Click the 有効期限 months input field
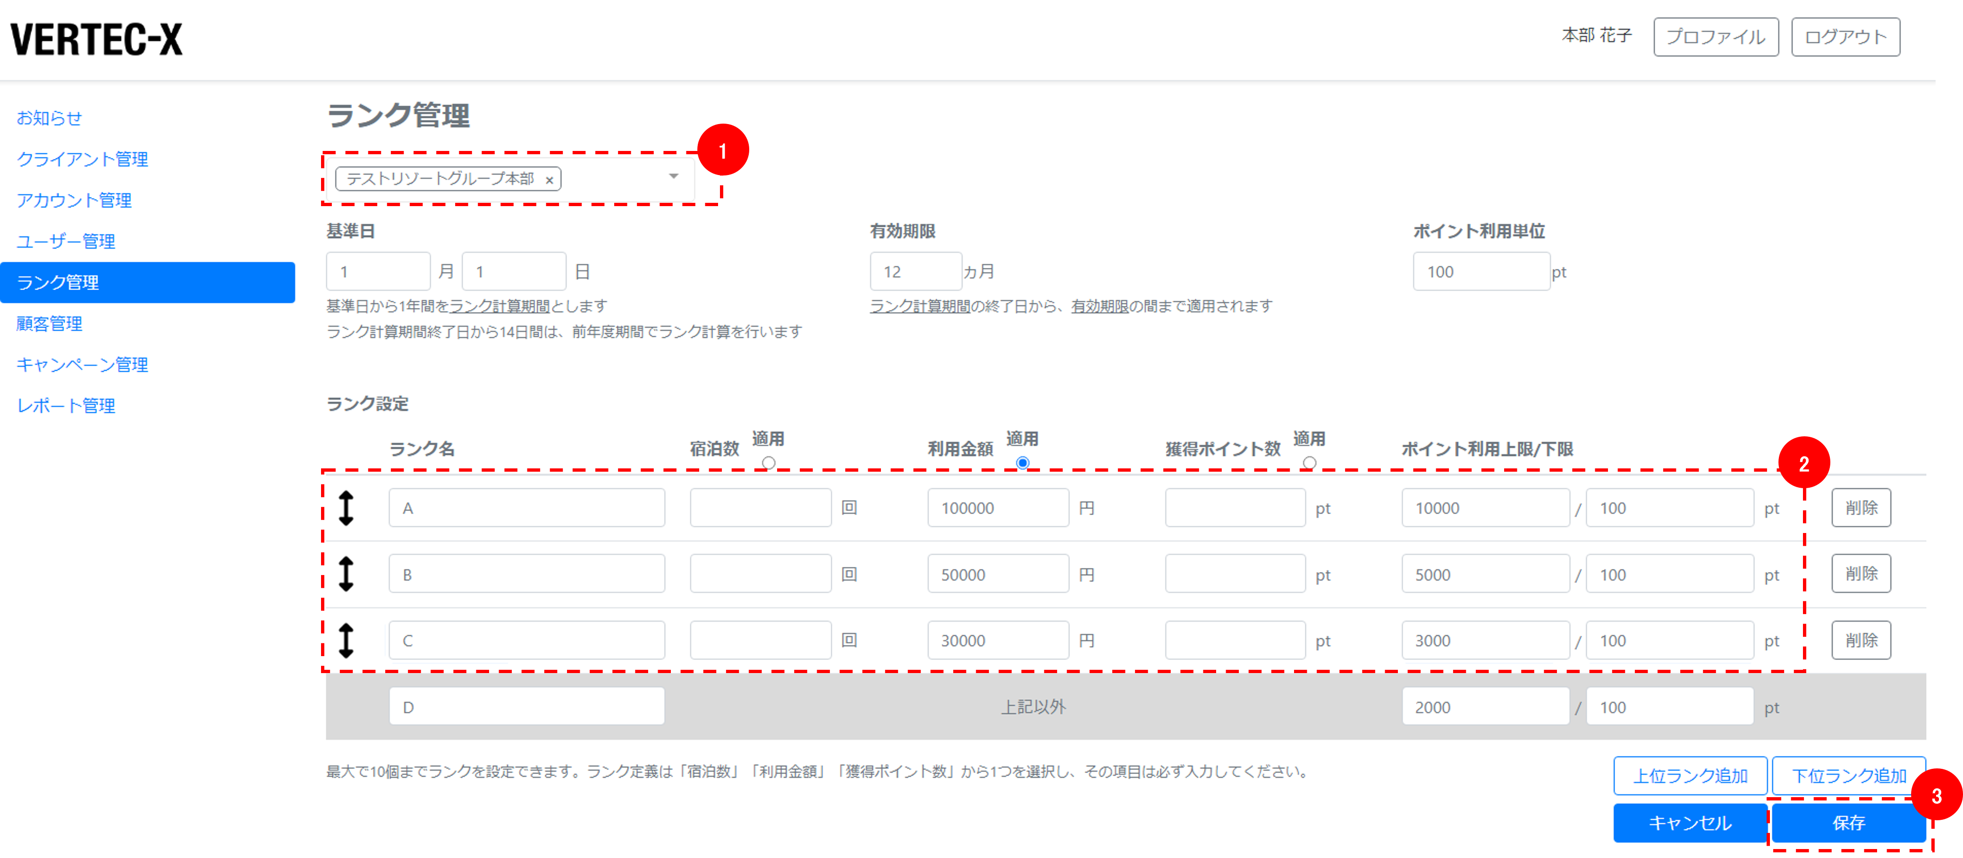The width and height of the screenshot is (1963, 858). pos(916,272)
